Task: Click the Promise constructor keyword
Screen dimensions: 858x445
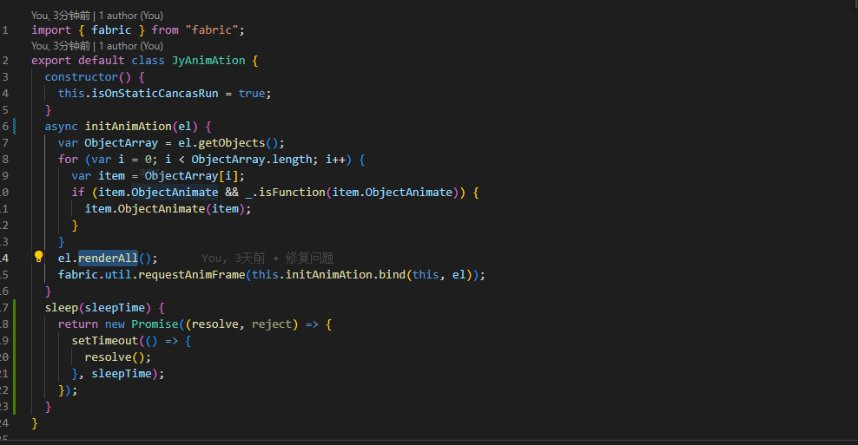Action: [155, 324]
